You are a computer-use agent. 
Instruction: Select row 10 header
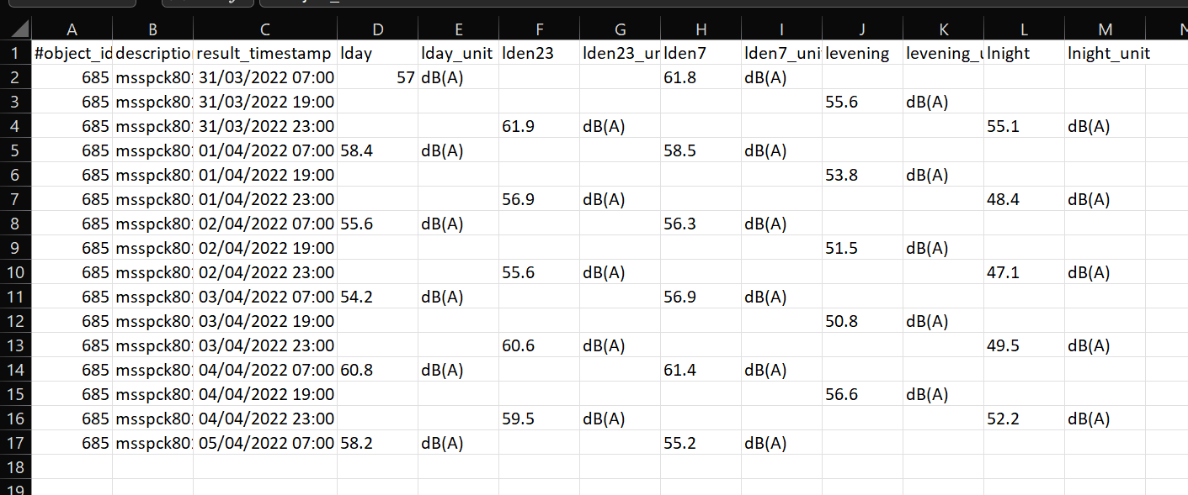click(15, 273)
